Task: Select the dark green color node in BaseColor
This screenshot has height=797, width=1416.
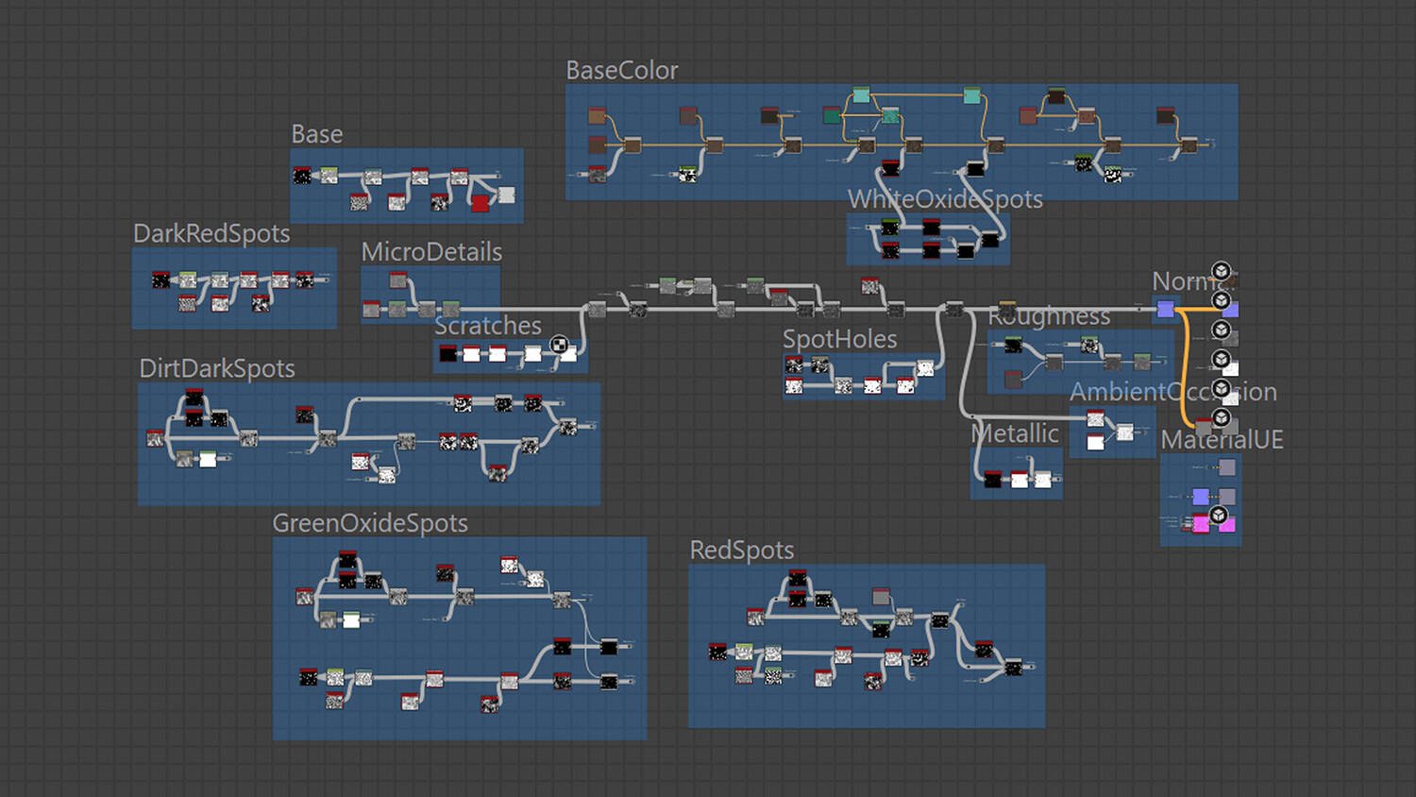Action: click(x=831, y=115)
